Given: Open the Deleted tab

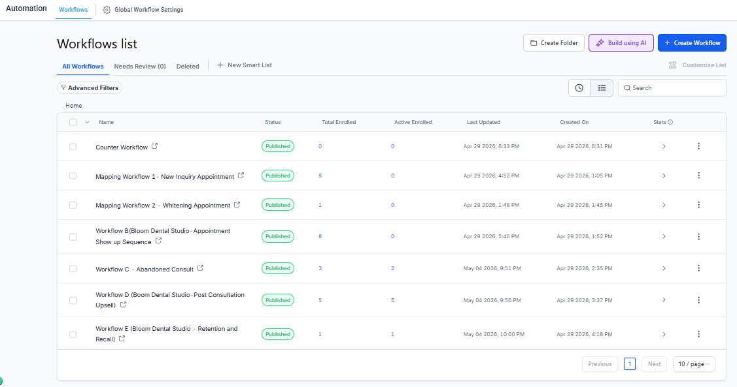Looking at the screenshot, I should coord(188,66).
